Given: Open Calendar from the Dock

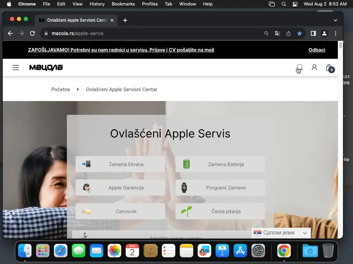Looking at the screenshot, I should [x=132, y=251].
